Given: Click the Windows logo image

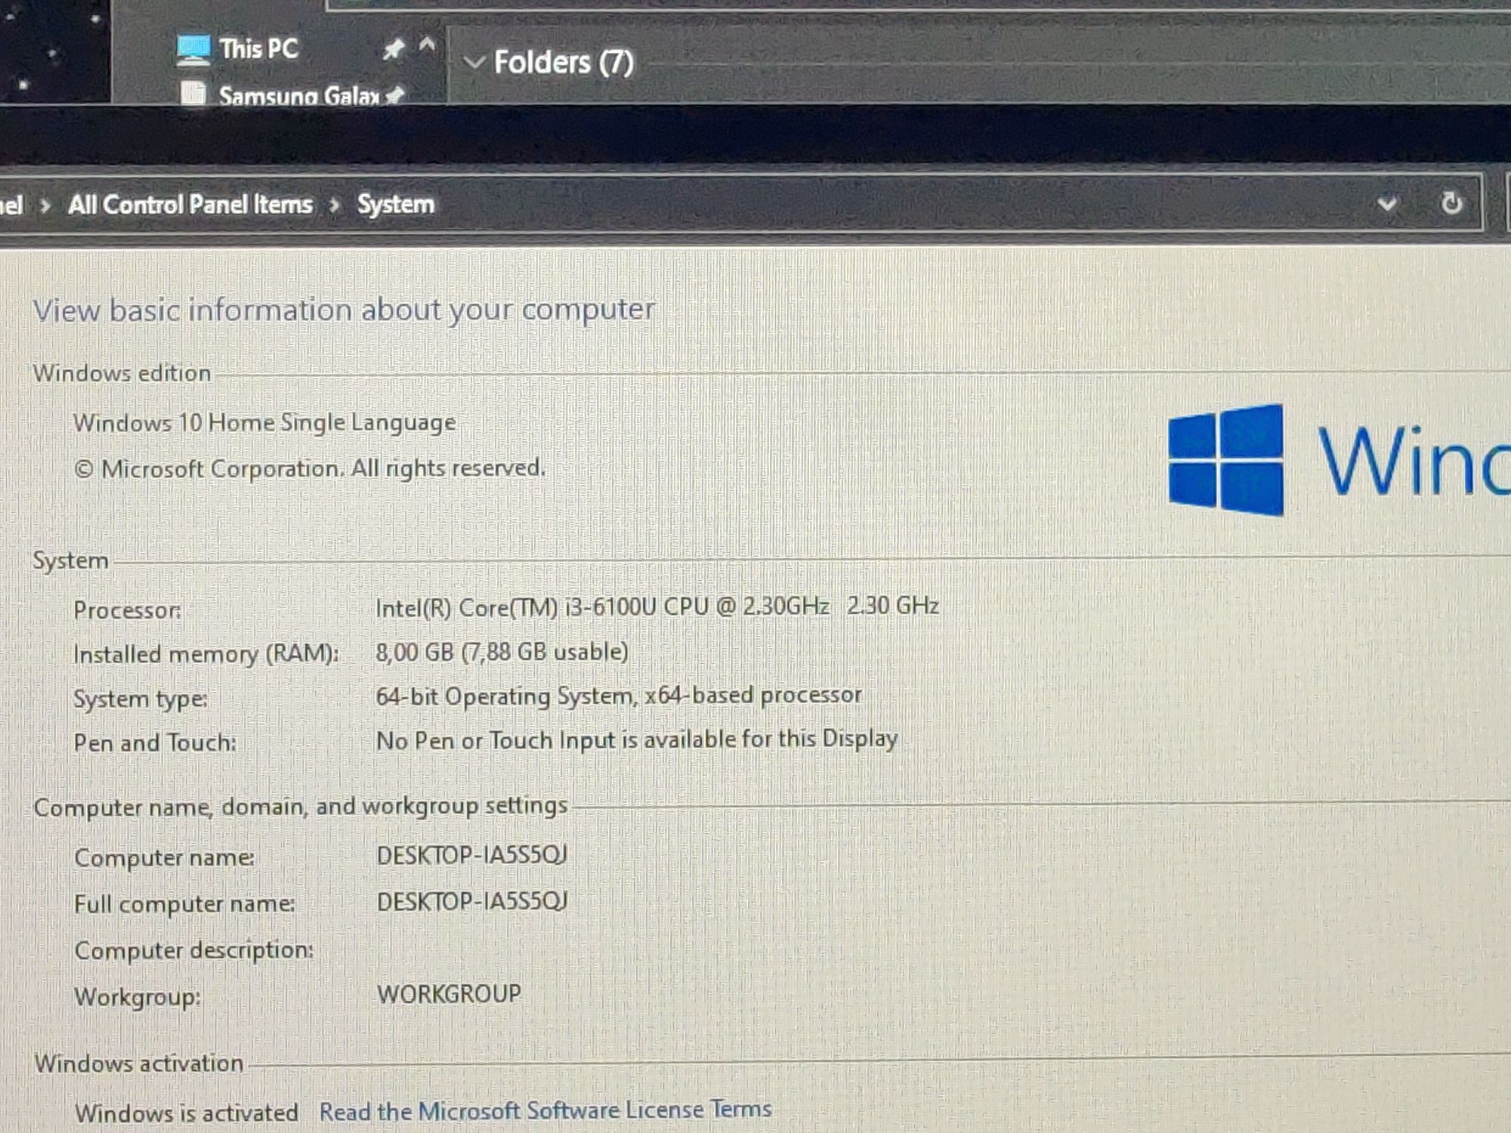Looking at the screenshot, I should tap(1225, 460).
